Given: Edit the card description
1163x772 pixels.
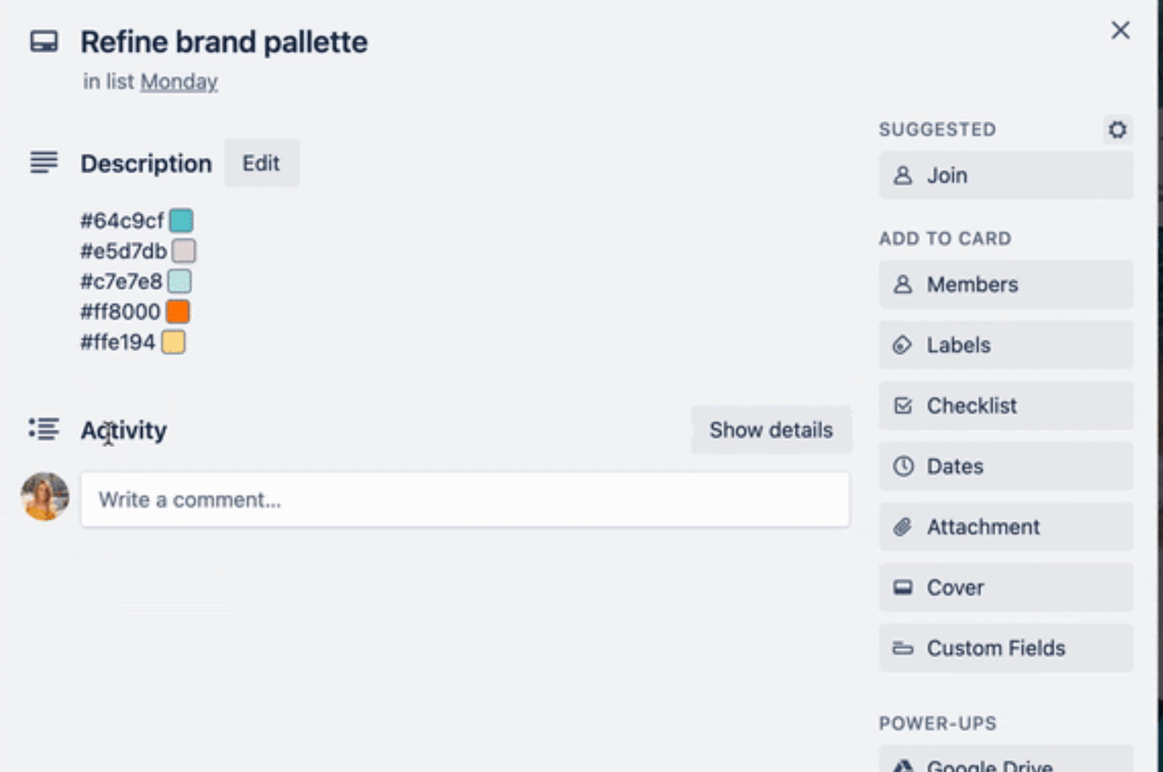Looking at the screenshot, I should (x=262, y=163).
